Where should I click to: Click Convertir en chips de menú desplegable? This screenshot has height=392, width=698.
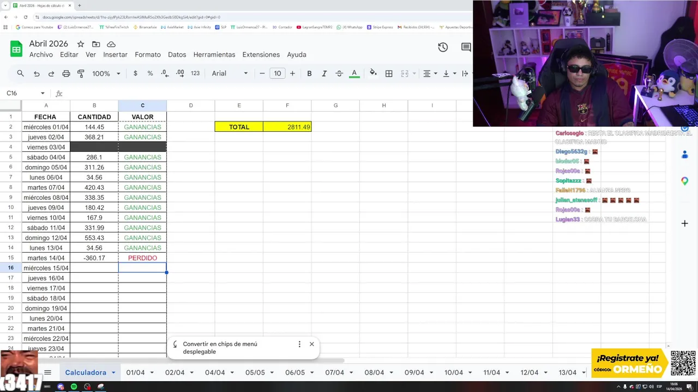220,347
